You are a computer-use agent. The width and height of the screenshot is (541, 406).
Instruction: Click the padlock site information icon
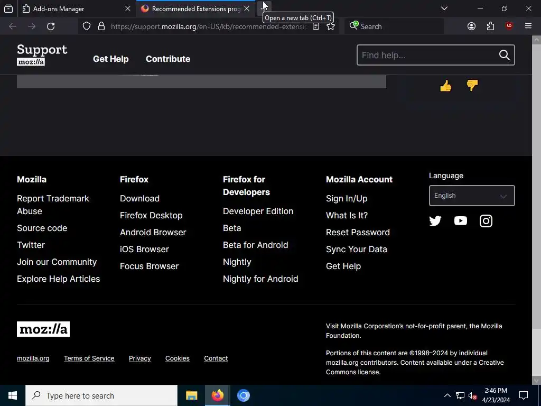101,26
